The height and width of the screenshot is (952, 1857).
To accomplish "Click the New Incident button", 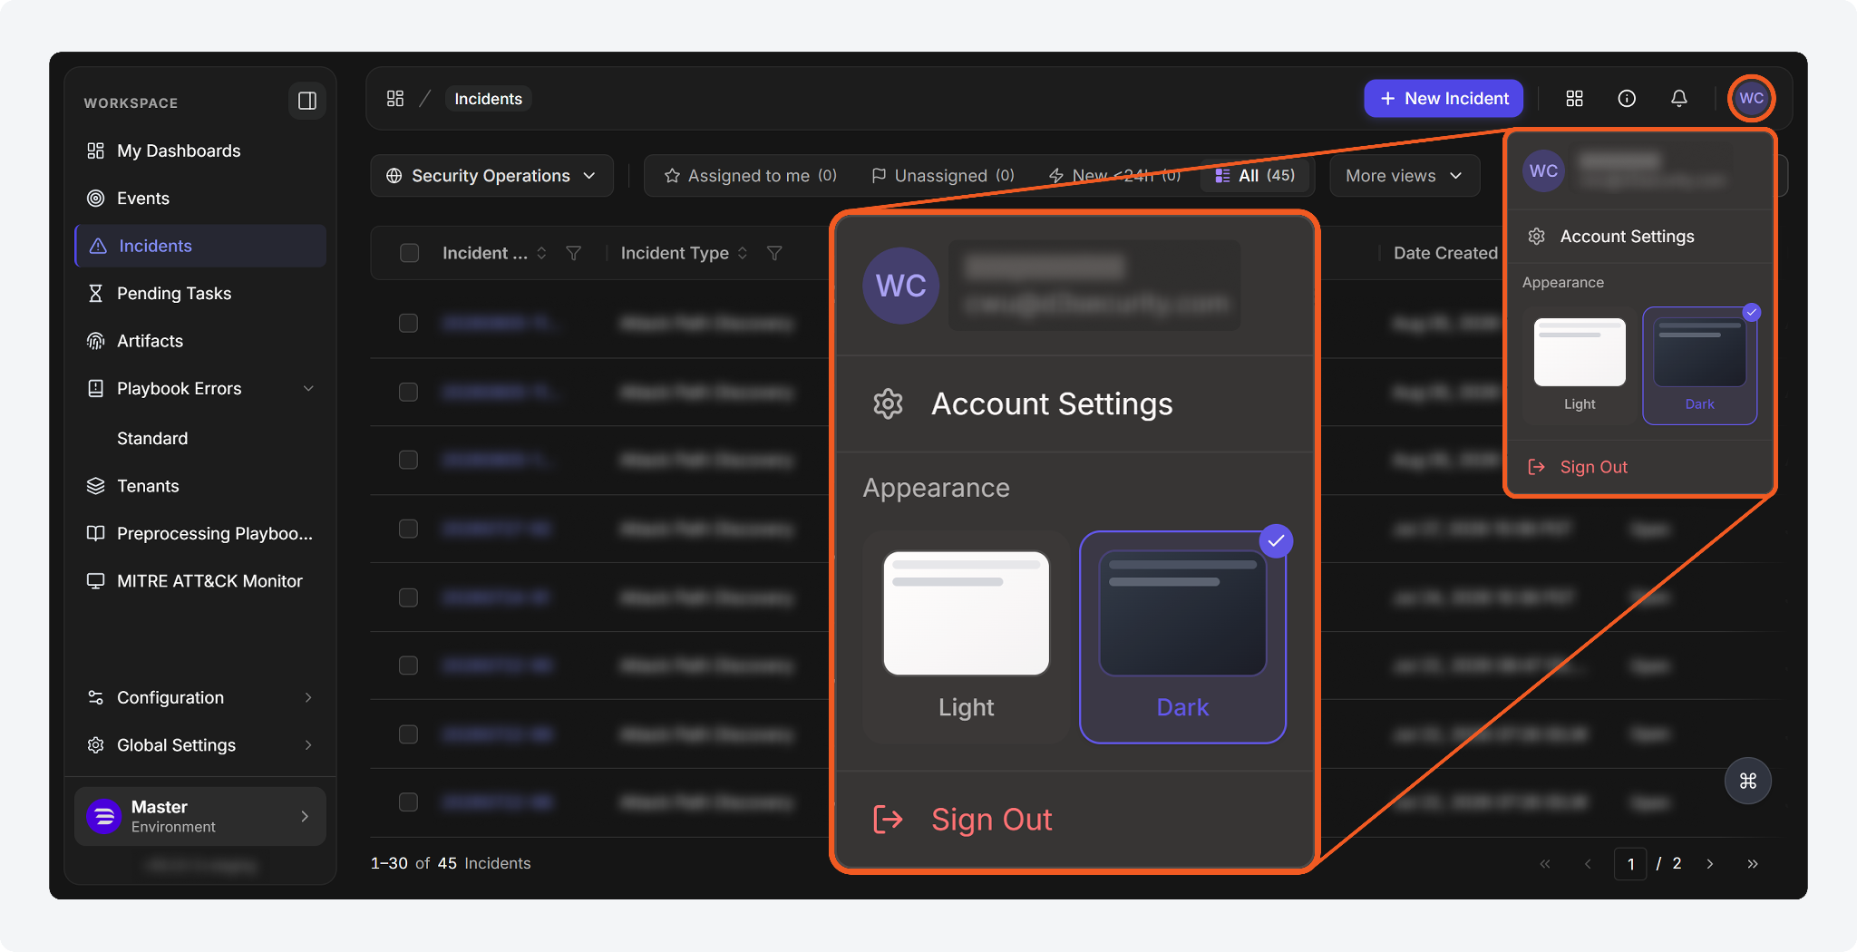I will click(1444, 98).
